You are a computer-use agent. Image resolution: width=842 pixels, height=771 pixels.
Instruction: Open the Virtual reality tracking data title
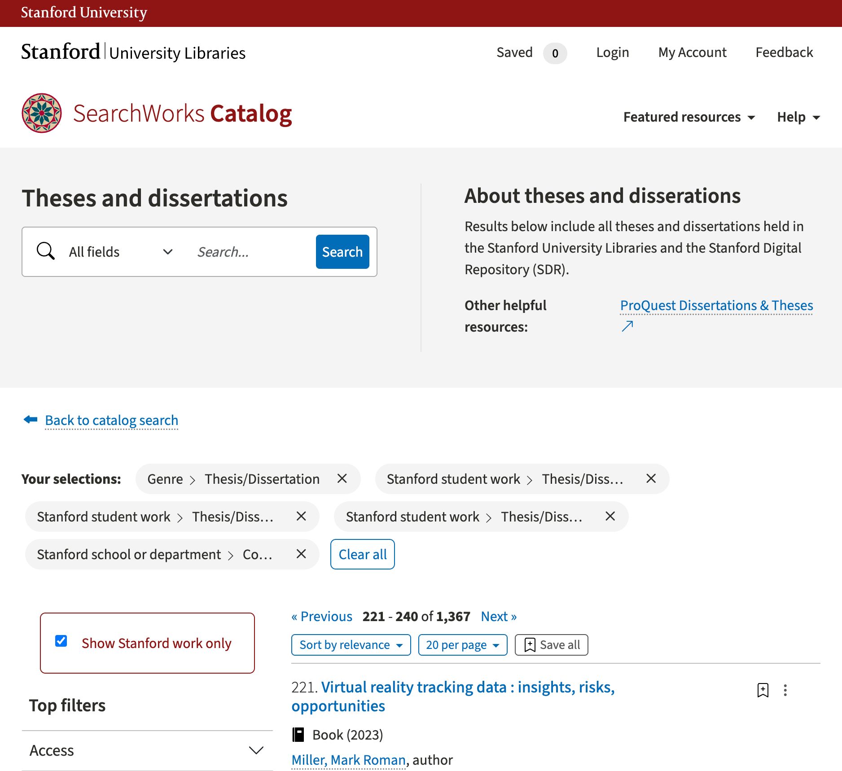(453, 697)
